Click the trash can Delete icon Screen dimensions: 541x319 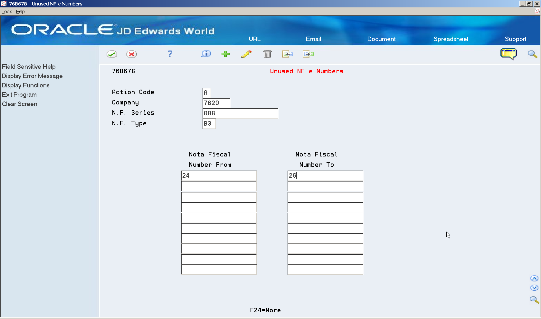(x=267, y=54)
